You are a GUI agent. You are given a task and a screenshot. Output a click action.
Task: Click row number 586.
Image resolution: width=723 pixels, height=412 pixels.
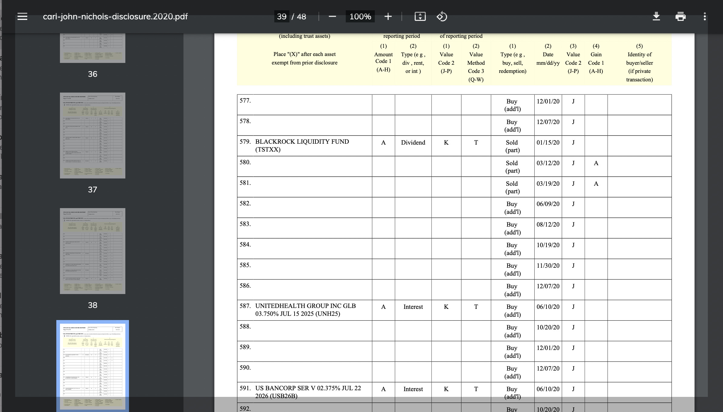[245, 286]
